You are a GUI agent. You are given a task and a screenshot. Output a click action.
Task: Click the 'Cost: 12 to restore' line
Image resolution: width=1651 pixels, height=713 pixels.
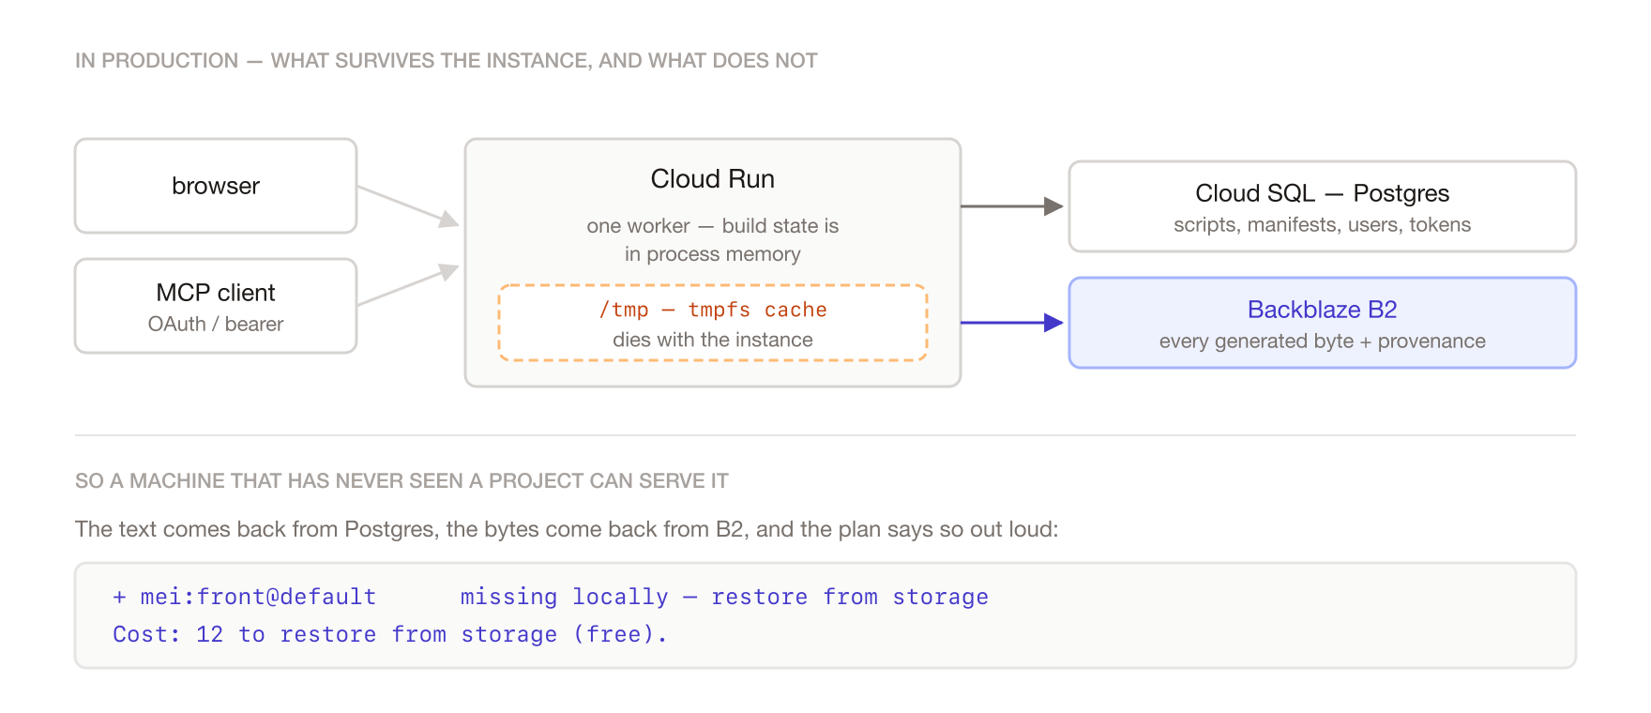pos(389,634)
